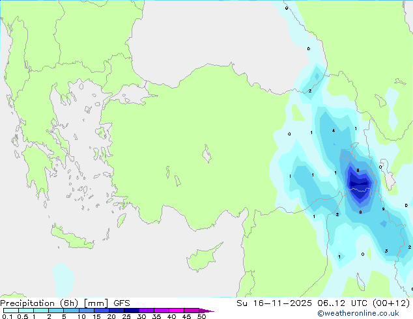413x319 pixels.
Task: Click the legend label '45'
Action: coord(186,316)
